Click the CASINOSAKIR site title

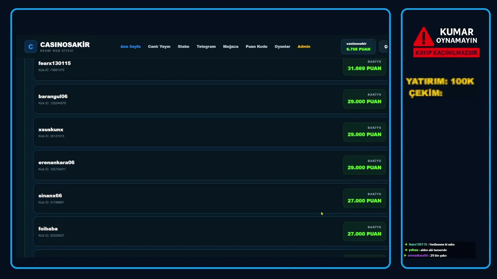[x=65, y=45]
